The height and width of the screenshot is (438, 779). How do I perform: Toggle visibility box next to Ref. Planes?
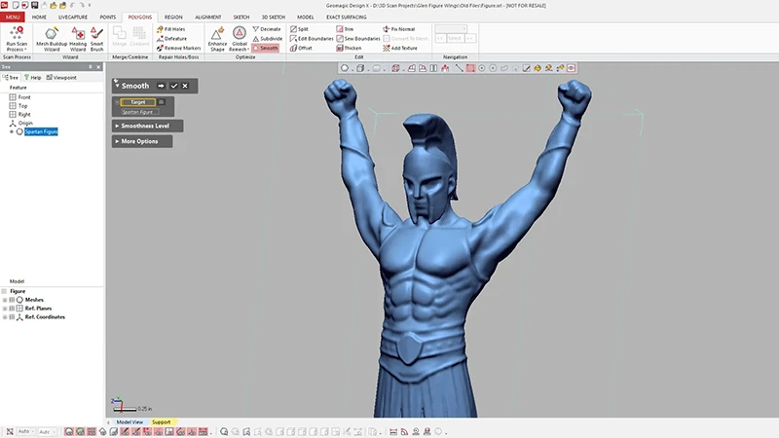click(x=13, y=309)
